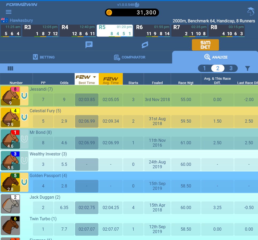The image size is (258, 240).
Task: Open Jack Duggan (2) runner name
Action: point(45,197)
